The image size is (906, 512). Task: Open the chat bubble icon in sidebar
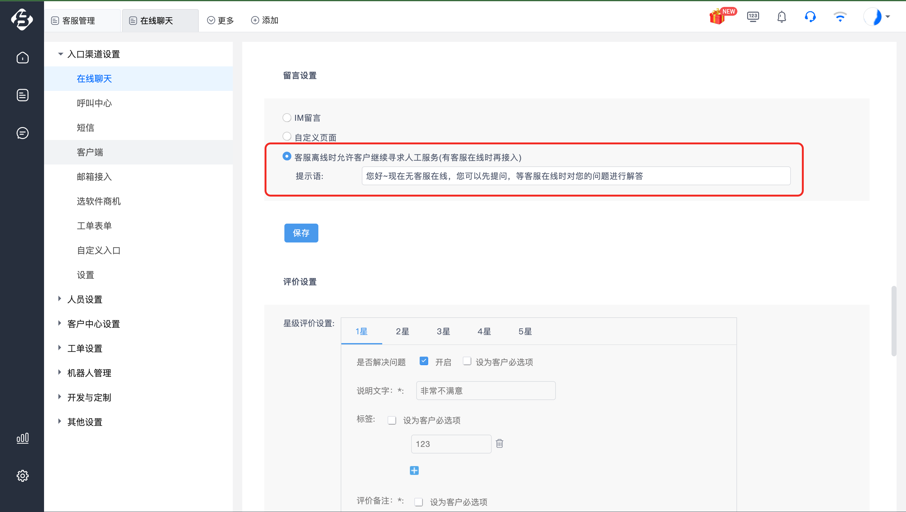click(23, 133)
